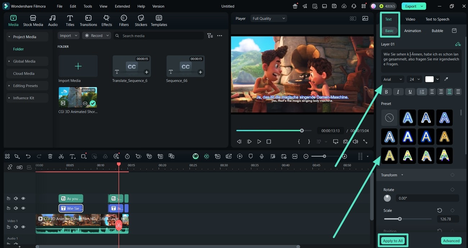Click Apply to All button
This screenshot has width=468, height=248.
tap(393, 241)
